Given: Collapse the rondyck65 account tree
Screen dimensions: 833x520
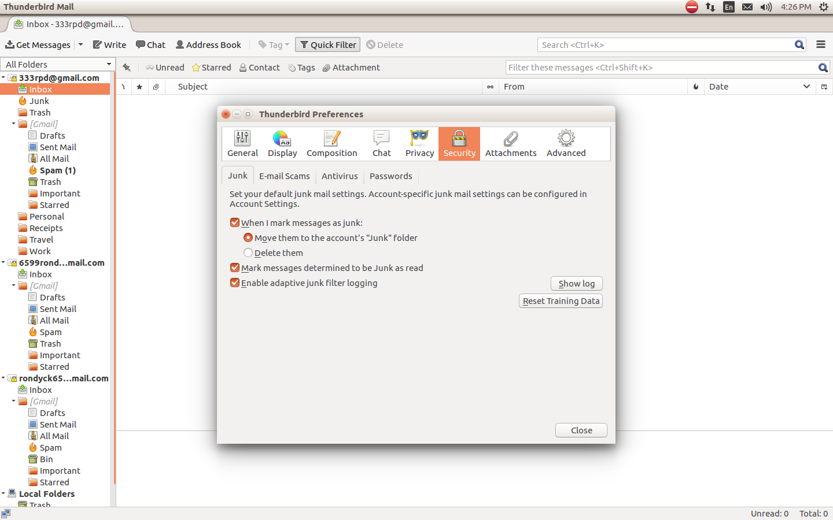Looking at the screenshot, I should pos(3,378).
